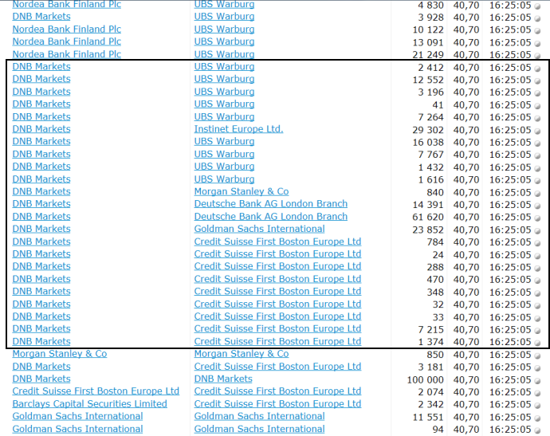The image size is (550, 436).
Task: Open the Instinet Europe Ltd. link
Action: pyautogui.click(x=238, y=129)
